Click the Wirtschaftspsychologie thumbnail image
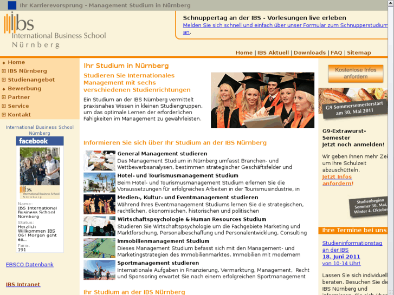Screen dimensions: 394x295 click(100, 226)
